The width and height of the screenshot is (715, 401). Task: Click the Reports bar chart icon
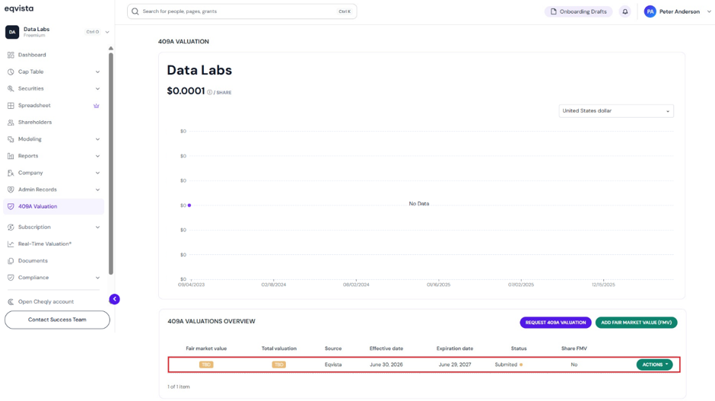11,156
